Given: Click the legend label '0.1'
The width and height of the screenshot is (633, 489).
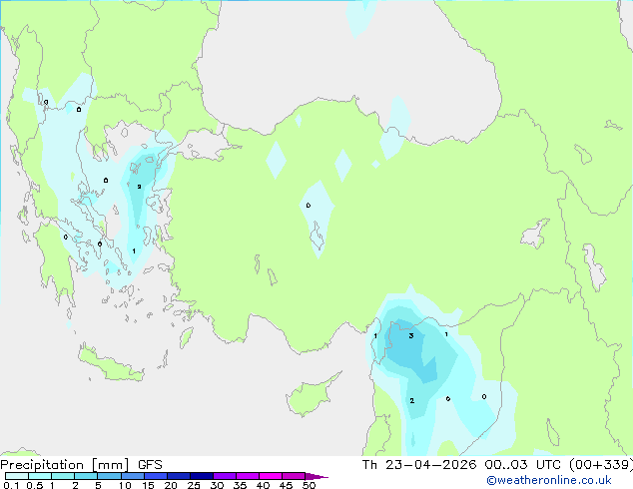Looking at the screenshot, I should coord(11,485).
